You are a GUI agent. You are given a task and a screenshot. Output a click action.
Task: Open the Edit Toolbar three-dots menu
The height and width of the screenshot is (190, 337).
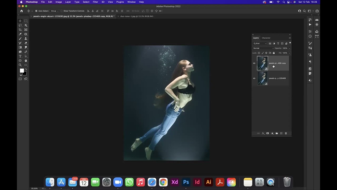click(26, 65)
